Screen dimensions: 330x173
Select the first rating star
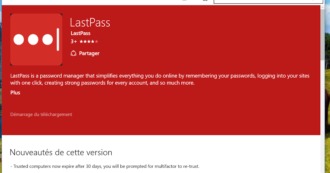tap(82, 41)
